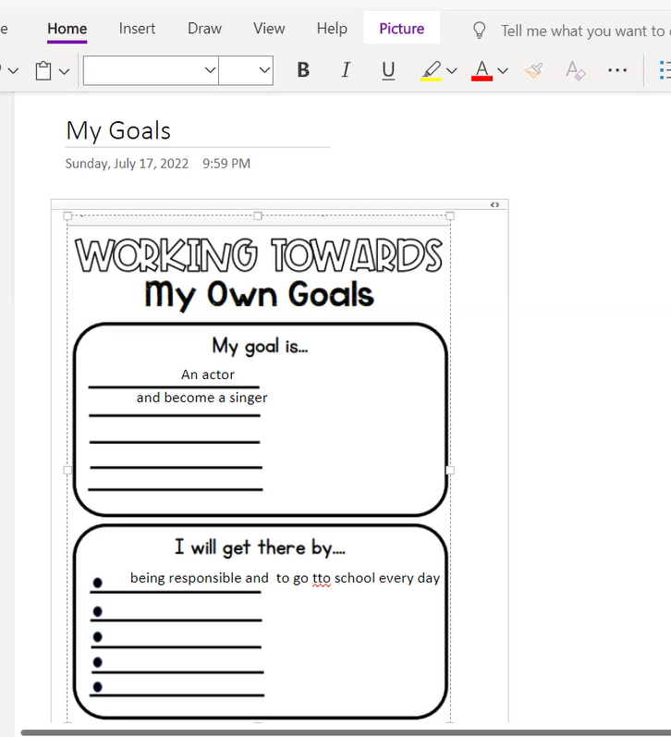Click the text being responsible and
The height and width of the screenshot is (737, 671).
[x=200, y=578]
